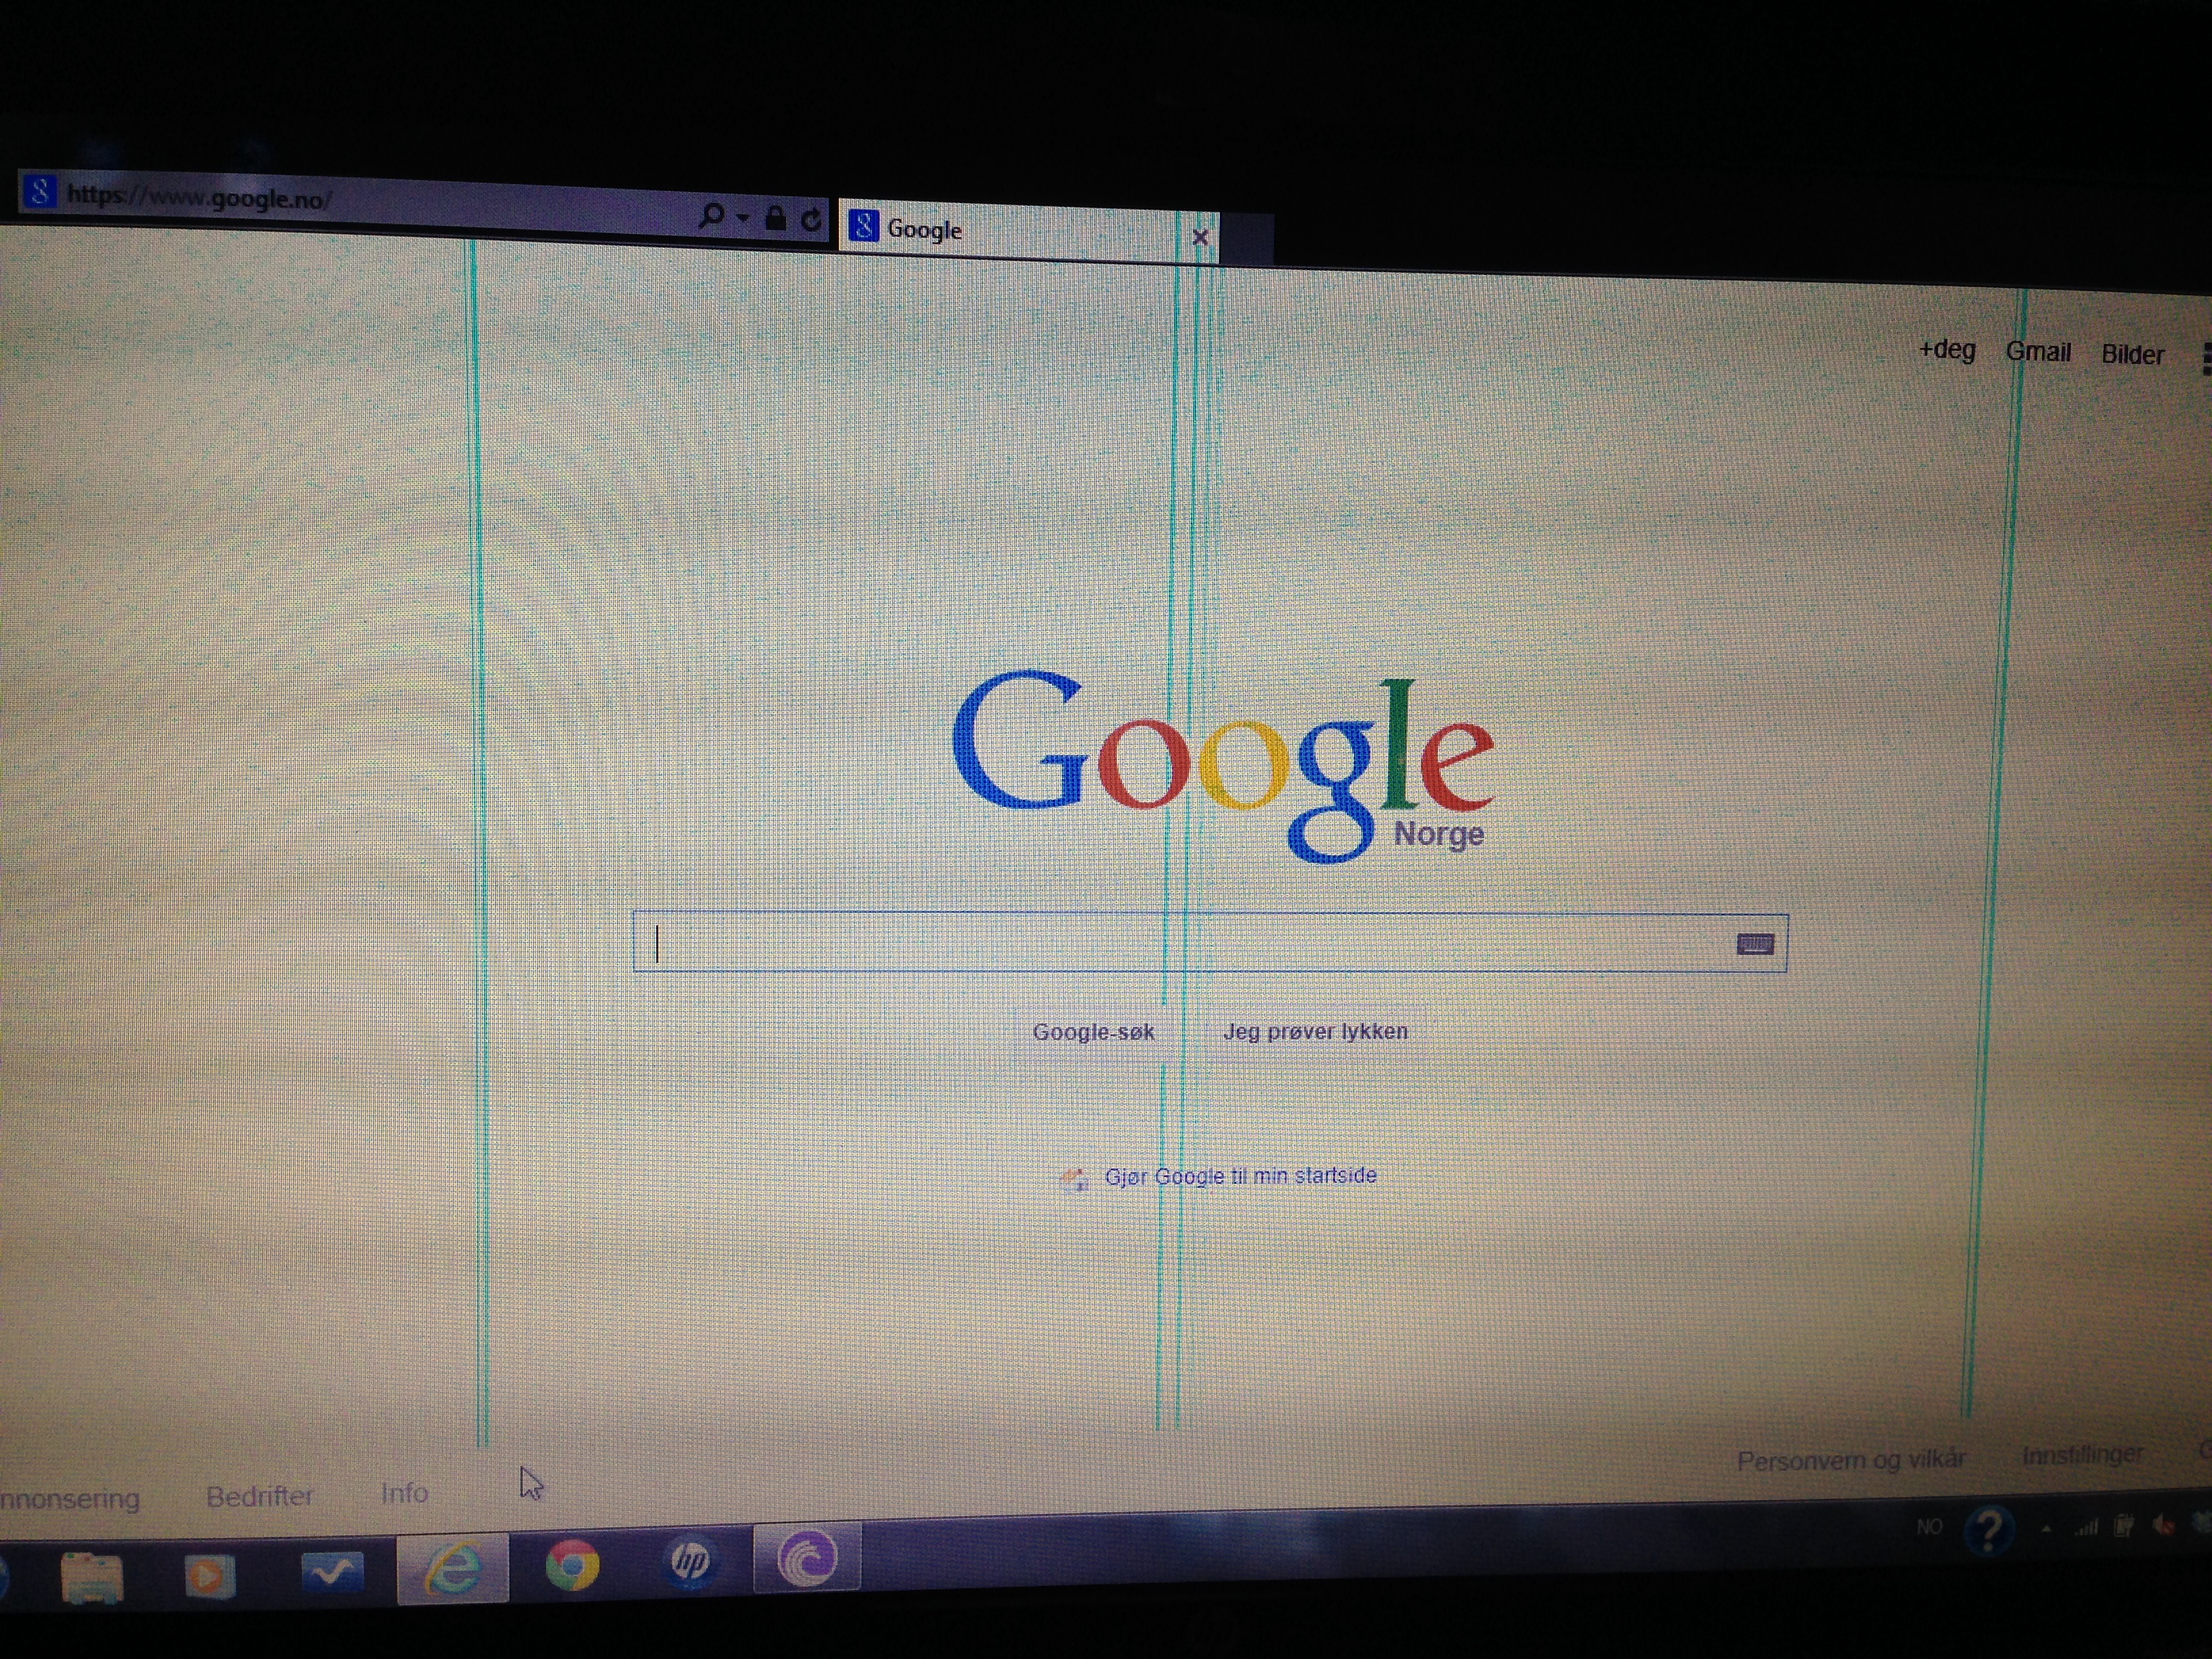
Task: Click the network signal bars tray icon
Action: [x=2086, y=1527]
